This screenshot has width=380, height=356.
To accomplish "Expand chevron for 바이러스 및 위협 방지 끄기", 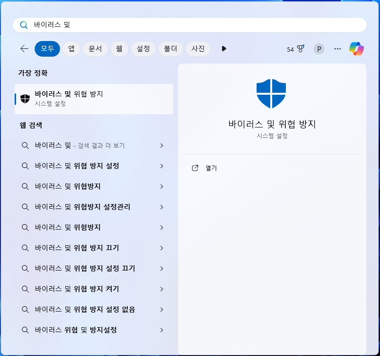I will tap(161, 248).
